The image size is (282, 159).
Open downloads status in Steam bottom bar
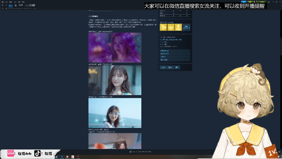140,152
